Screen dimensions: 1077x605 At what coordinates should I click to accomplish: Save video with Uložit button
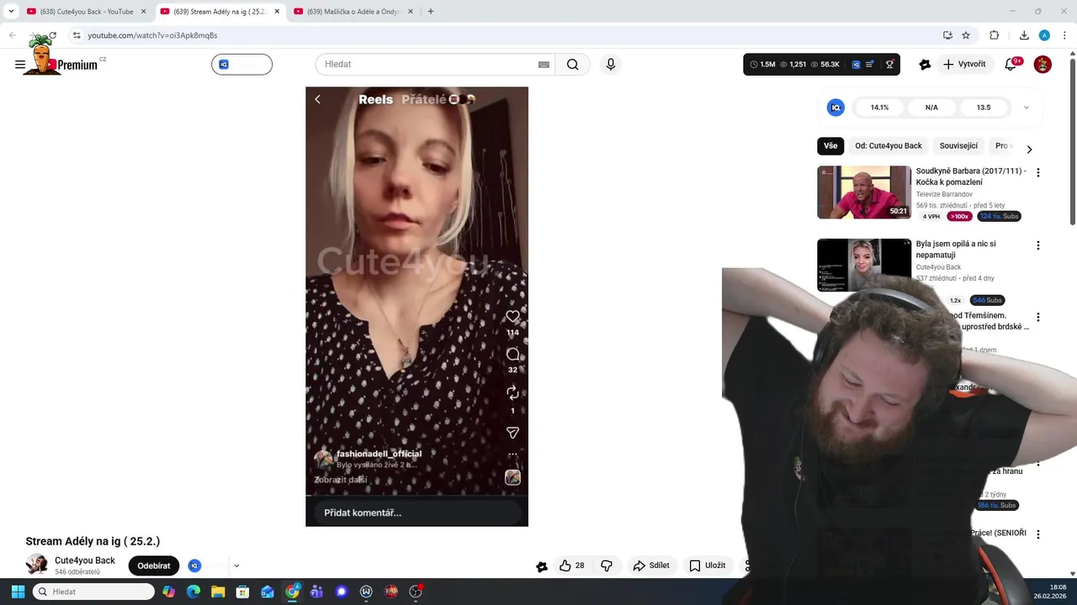pos(707,566)
